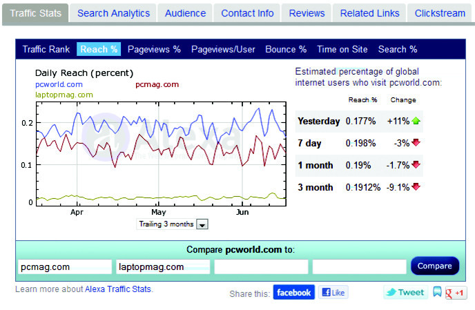
Task: Click the red down arrow for 7 day
Action: (x=416, y=143)
